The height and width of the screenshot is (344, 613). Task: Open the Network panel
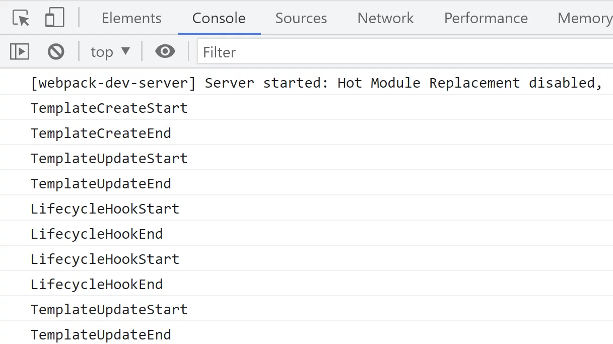[x=385, y=18]
